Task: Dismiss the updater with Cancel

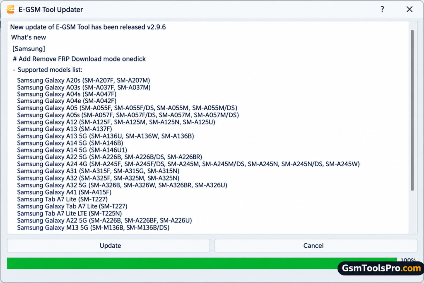Action: pos(316,246)
